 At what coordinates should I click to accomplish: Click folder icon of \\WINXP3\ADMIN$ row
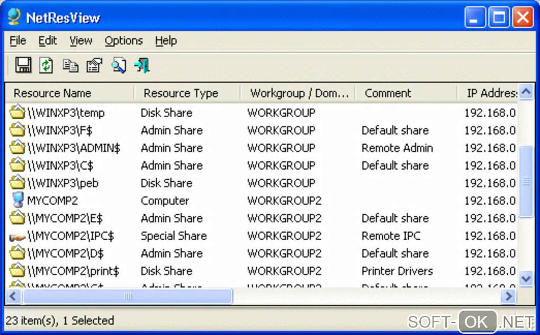point(17,147)
